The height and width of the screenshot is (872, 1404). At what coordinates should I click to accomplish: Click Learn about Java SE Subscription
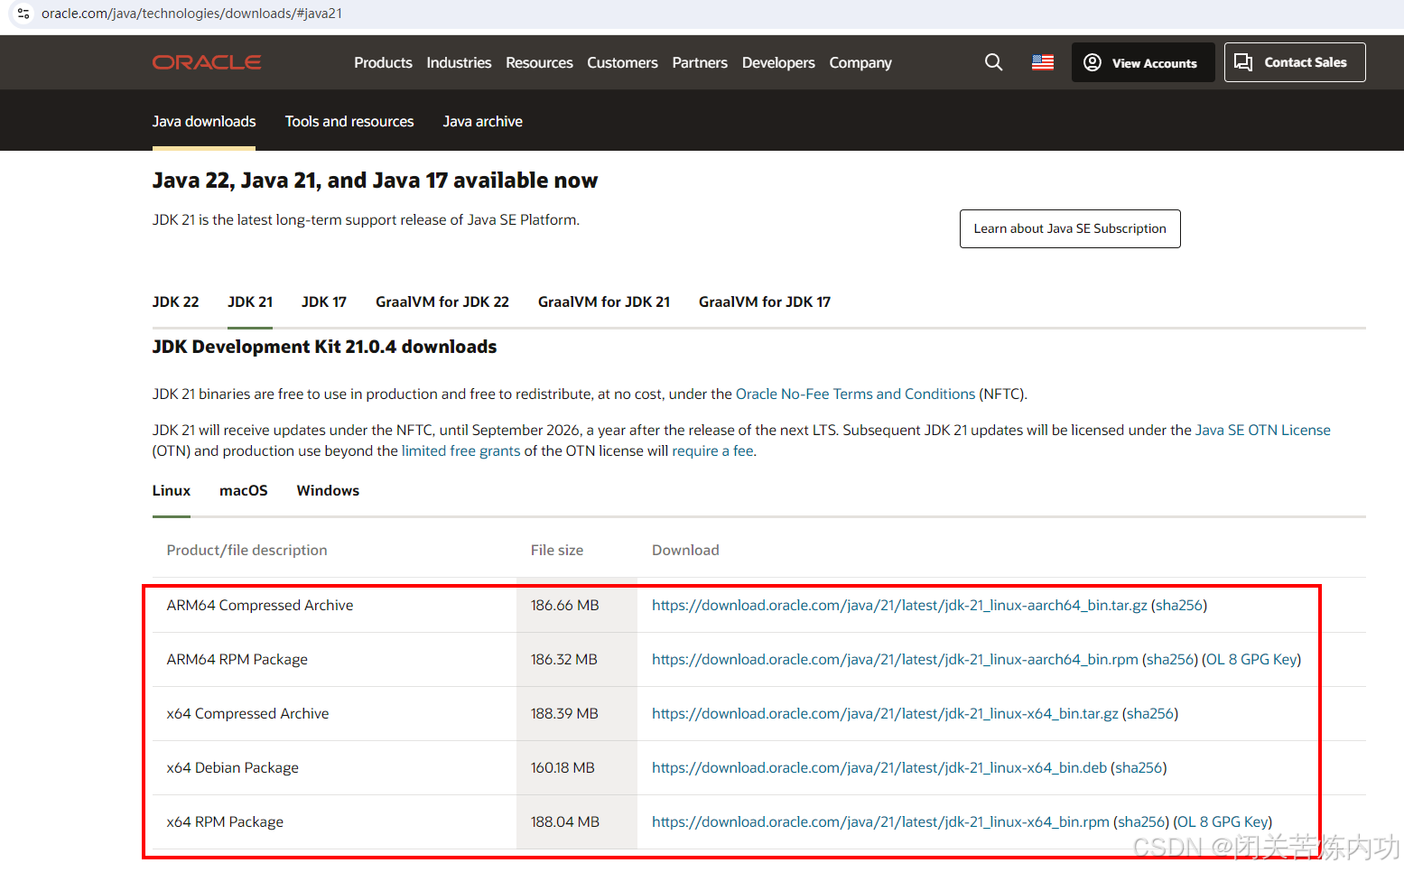pyautogui.click(x=1070, y=228)
